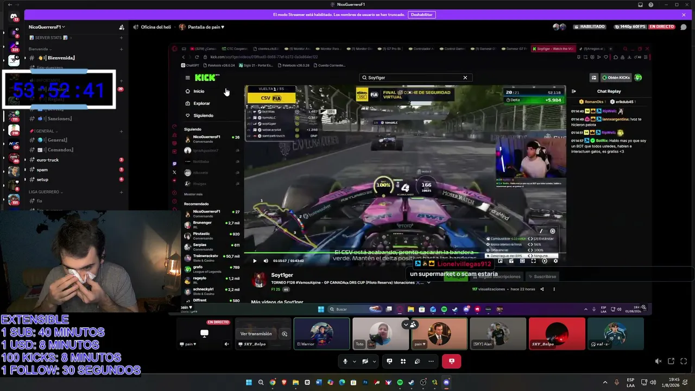
Task: Expand the NicoGuerreroF1 server menu
Action: [x=47, y=27]
